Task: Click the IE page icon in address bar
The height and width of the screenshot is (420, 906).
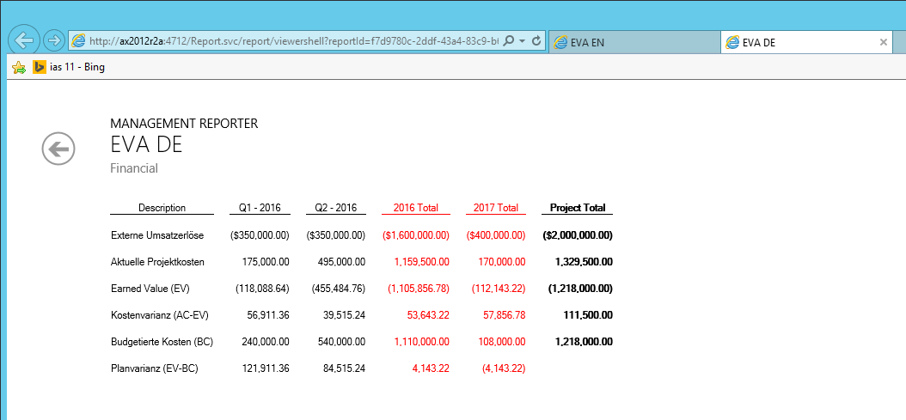Action: (x=78, y=41)
